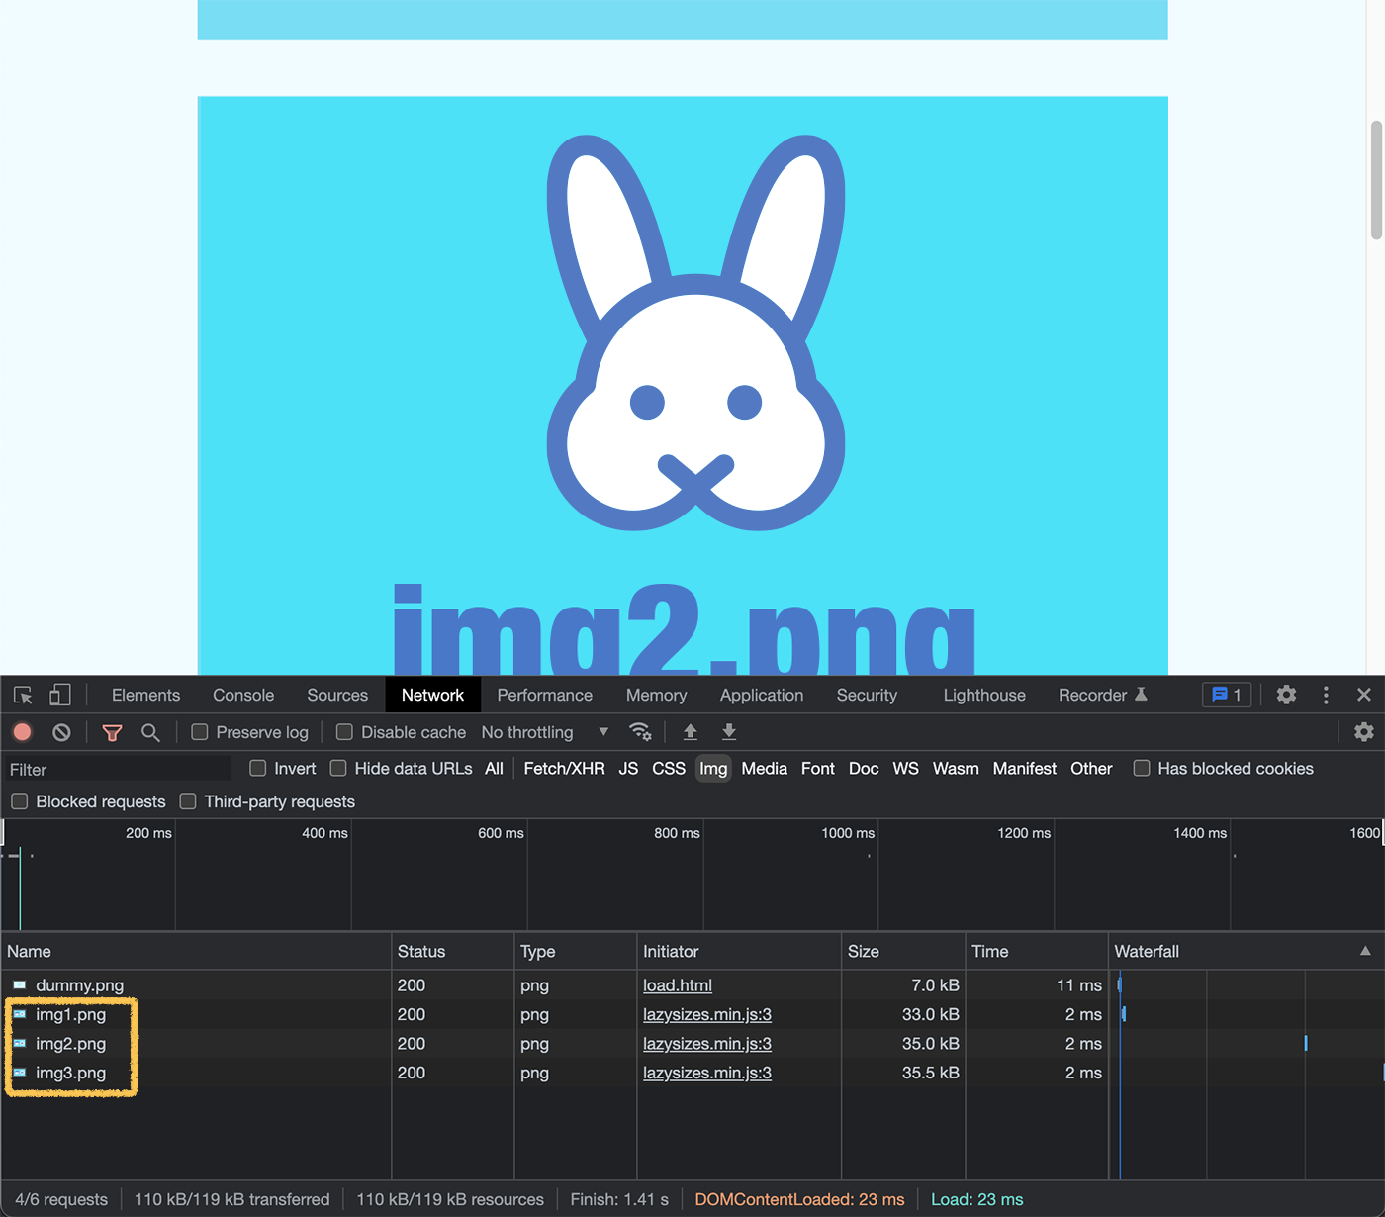The image size is (1385, 1217).
Task: Click the img3.png file icon
Action: point(20,1073)
